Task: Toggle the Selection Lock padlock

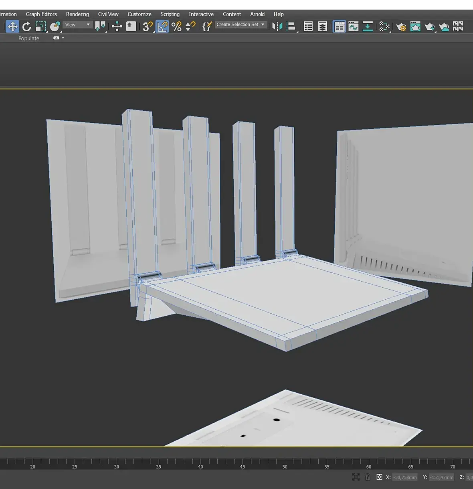Action: tap(368, 477)
